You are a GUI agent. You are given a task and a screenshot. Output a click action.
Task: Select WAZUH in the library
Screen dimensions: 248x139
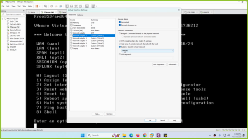pos(13,50)
